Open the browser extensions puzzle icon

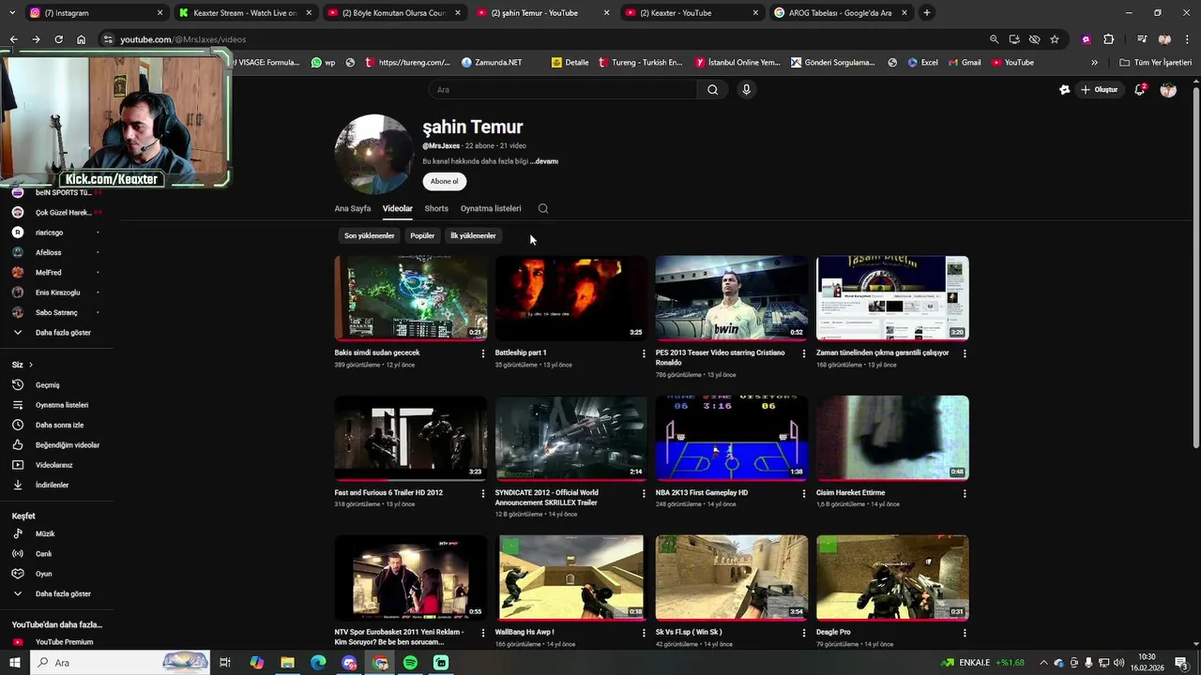tap(1109, 39)
